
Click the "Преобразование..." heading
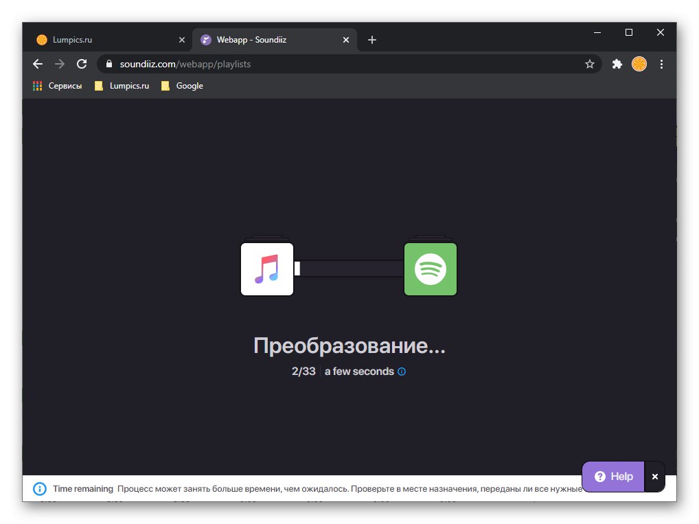[349, 345]
